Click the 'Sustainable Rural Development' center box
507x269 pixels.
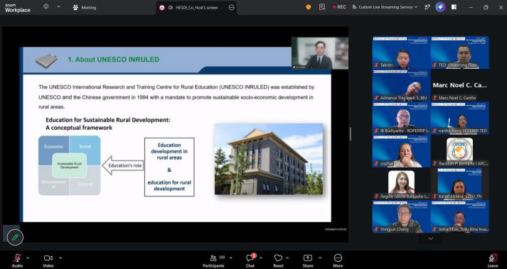coord(69,165)
